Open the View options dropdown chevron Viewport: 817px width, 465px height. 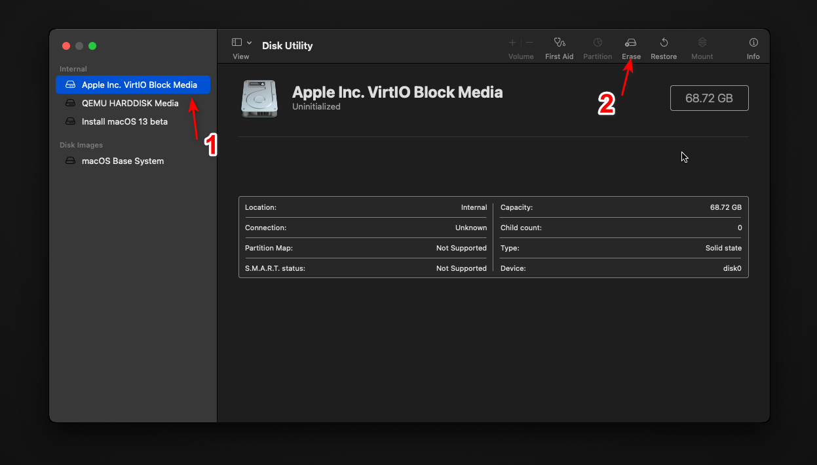[x=250, y=43]
